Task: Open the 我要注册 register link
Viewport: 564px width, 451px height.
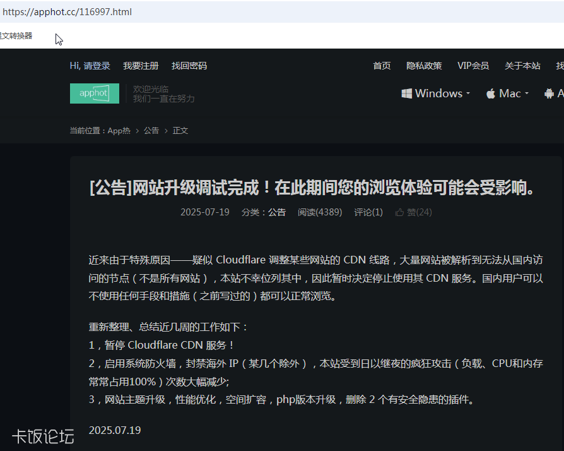Action: (x=141, y=66)
